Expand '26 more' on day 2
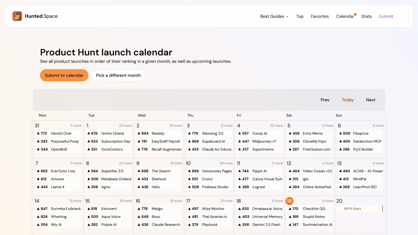 pos(176,125)
